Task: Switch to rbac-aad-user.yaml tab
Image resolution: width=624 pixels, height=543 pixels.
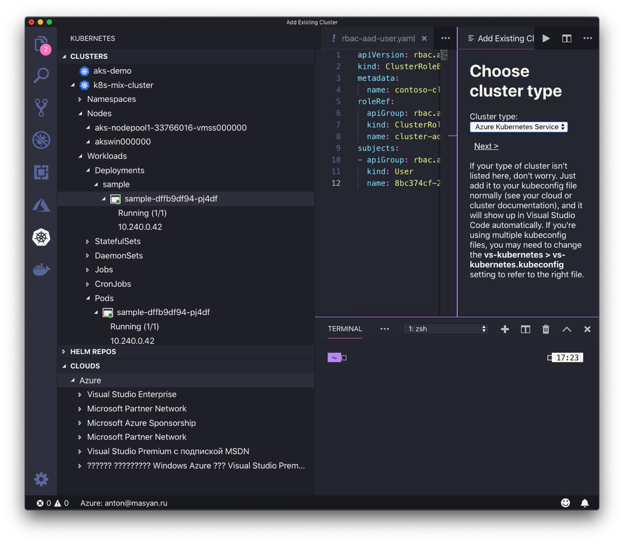Action: click(378, 39)
